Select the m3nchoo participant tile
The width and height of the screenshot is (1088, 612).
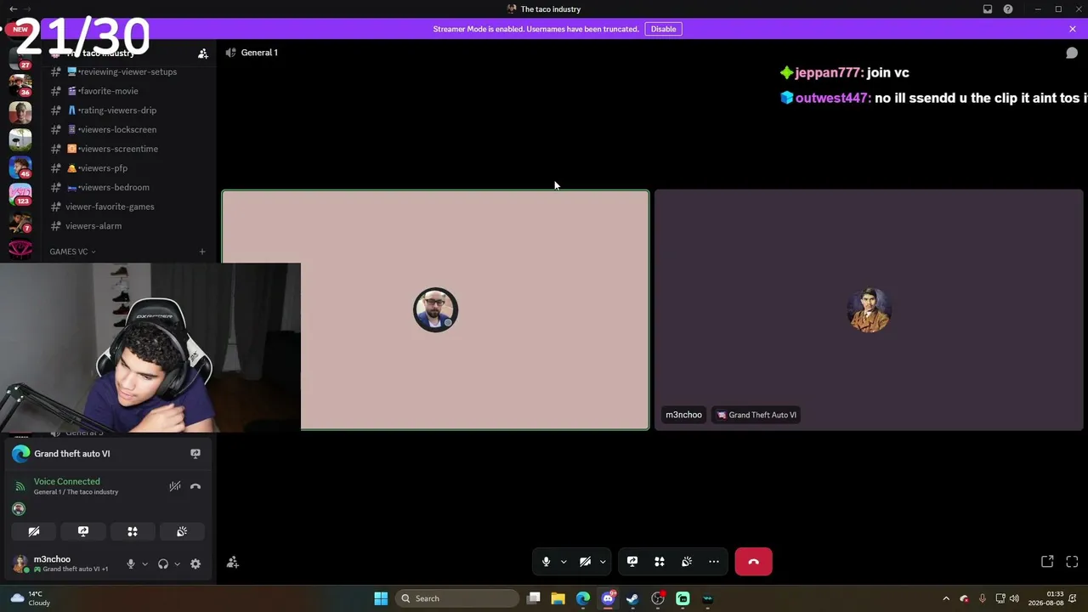pos(869,310)
